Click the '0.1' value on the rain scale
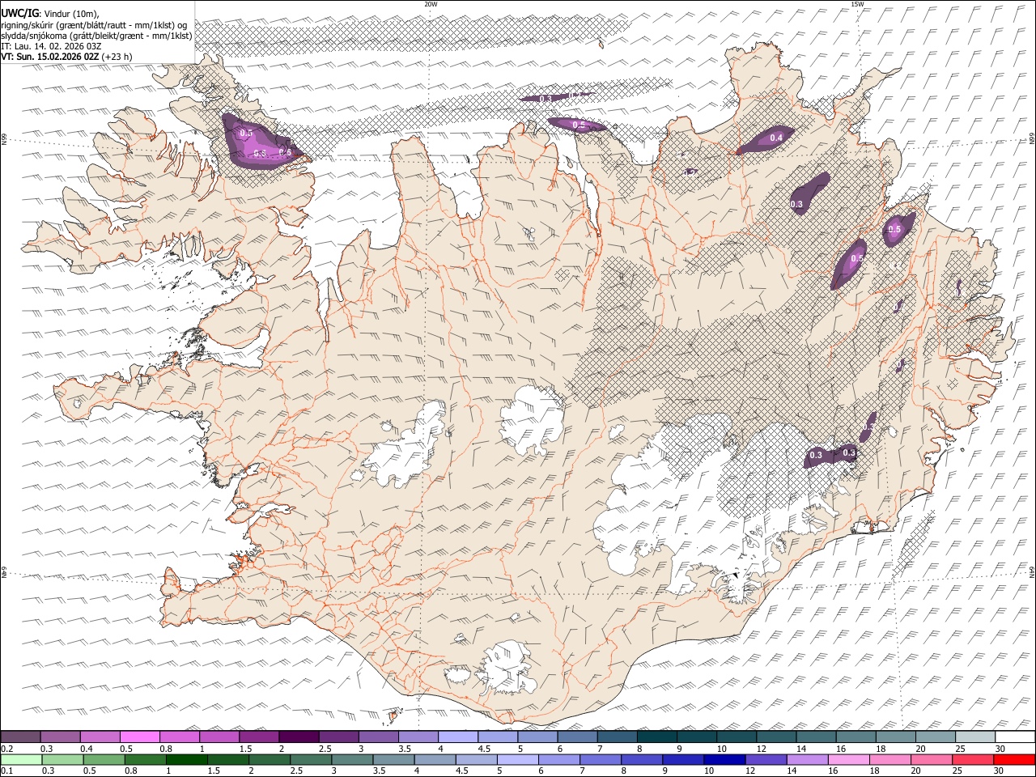 point(7,771)
